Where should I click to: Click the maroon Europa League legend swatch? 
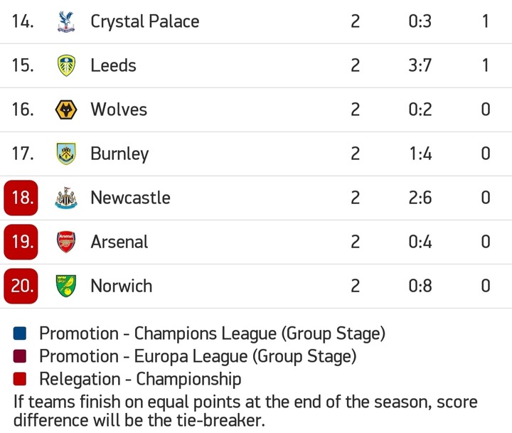tap(20, 356)
